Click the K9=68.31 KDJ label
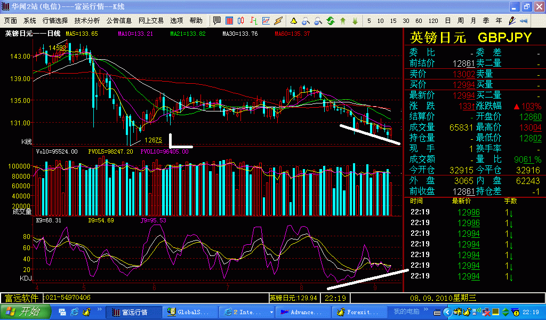This screenshot has width=546, height=320. 49,220
